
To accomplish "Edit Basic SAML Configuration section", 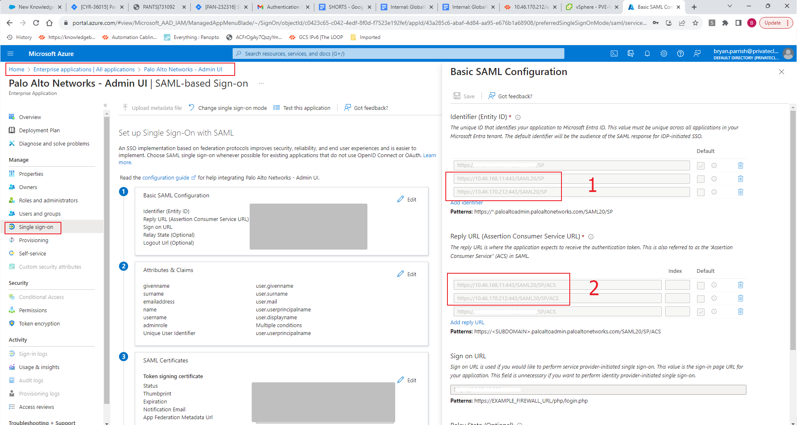I will coord(407,199).
